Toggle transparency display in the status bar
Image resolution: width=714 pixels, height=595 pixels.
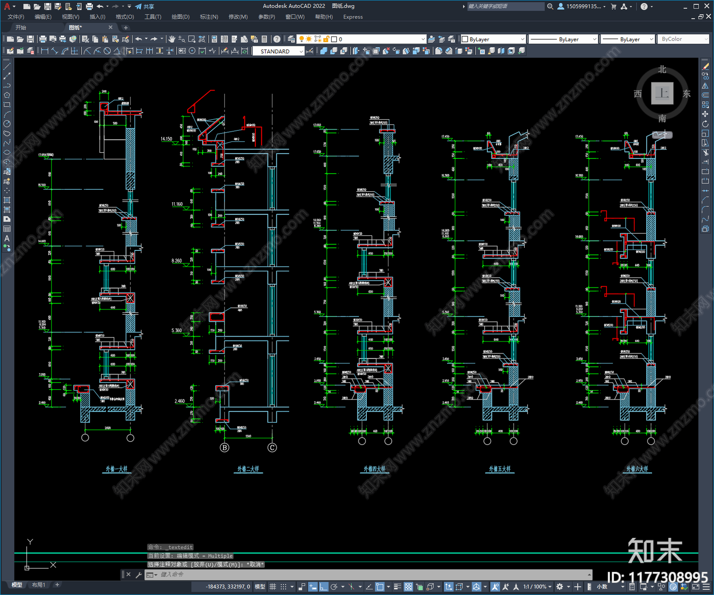(x=408, y=587)
